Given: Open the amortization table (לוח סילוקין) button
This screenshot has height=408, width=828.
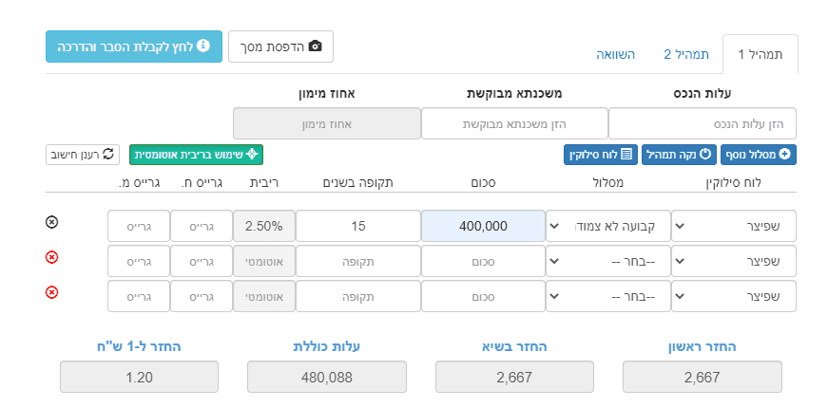Looking at the screenshot, I should click(626, 154).
